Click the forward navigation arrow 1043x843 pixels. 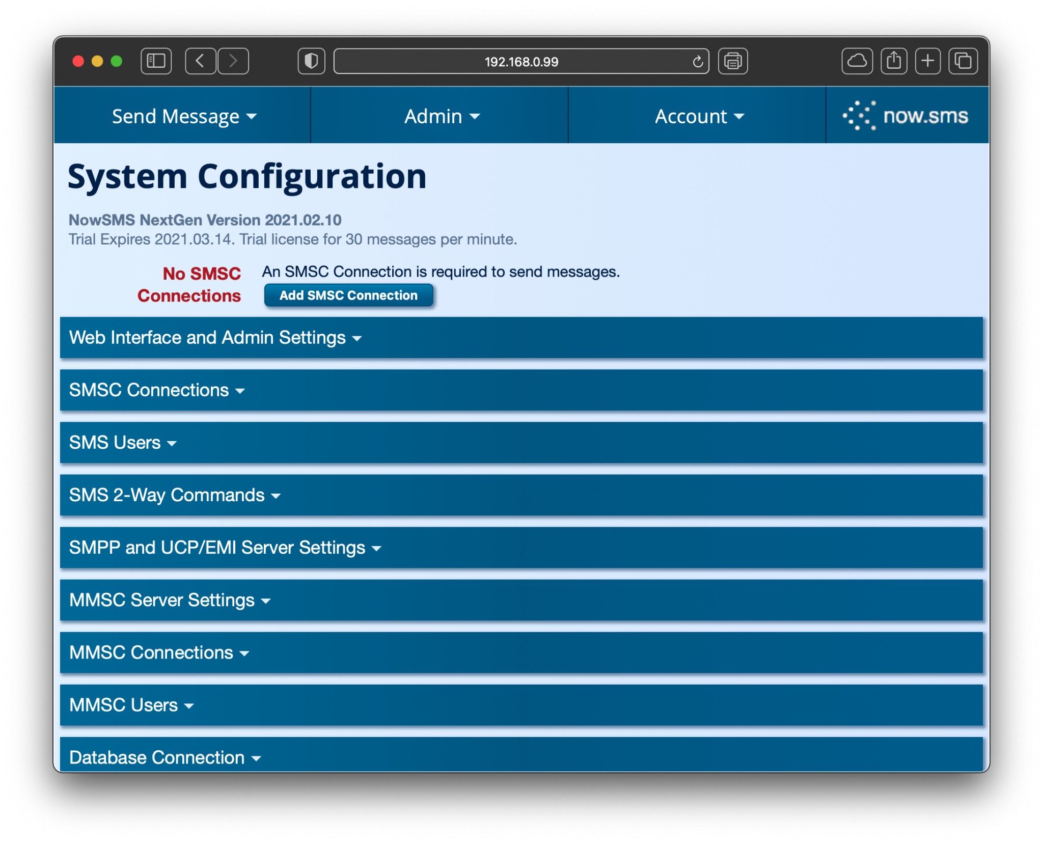tap(233, 61)
